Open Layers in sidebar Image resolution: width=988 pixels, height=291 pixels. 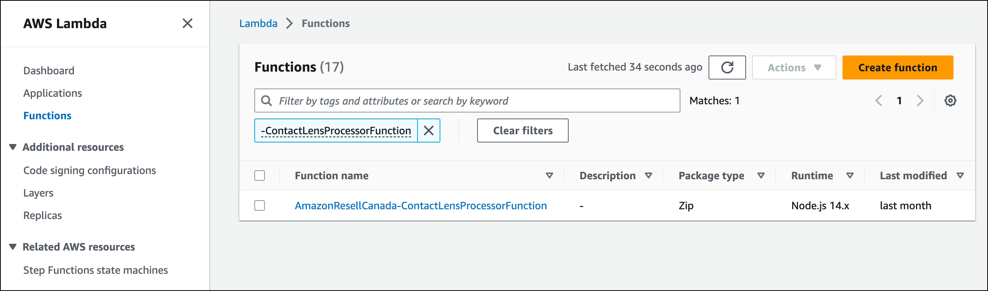[38, 193]
